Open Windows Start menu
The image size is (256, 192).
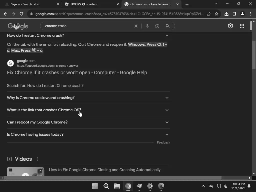point(95,186)
